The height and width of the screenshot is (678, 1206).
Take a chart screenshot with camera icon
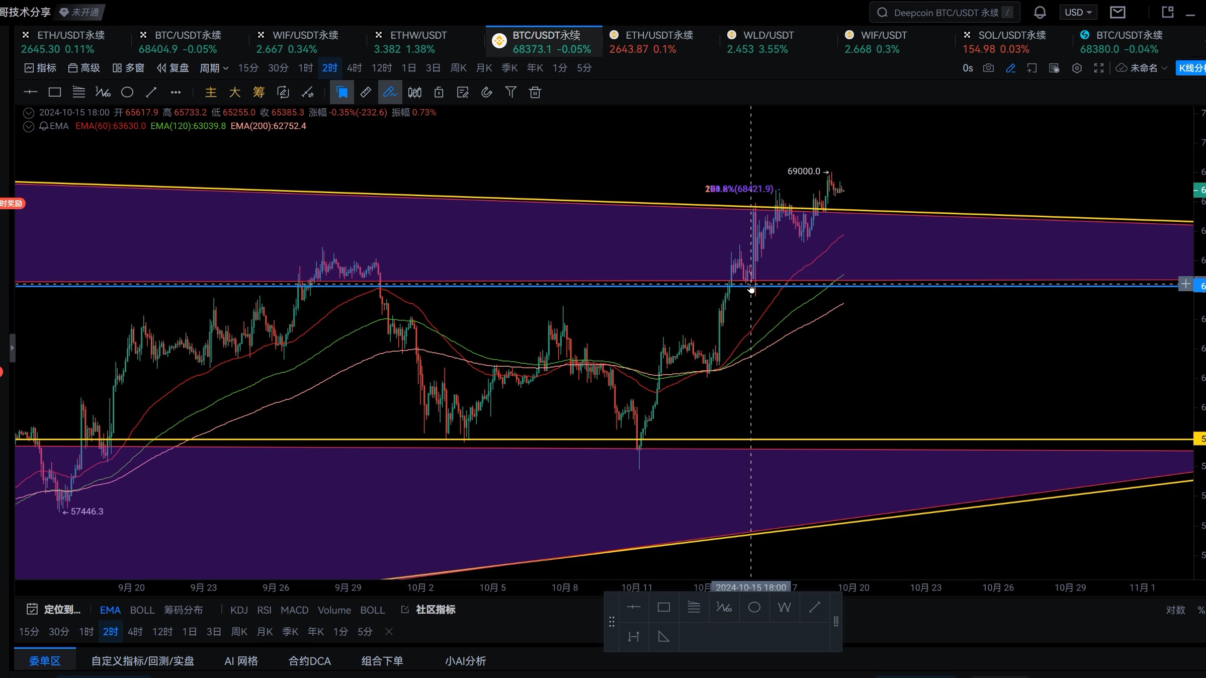point(988,68)
